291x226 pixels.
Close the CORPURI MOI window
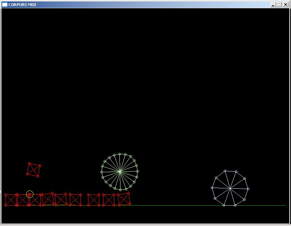[286, 5]
